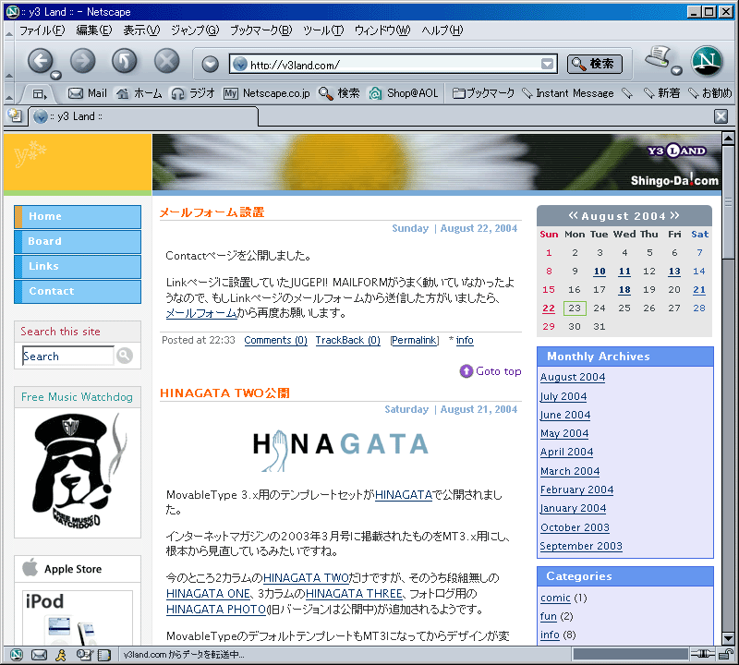
Task: Open the Instant Message bookmark
Action: pyautogui.click(x=568, y=93)
